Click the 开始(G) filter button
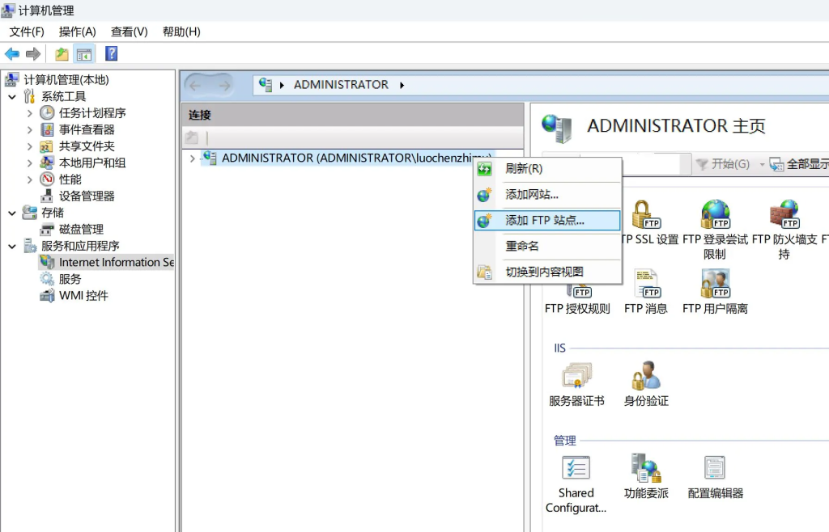The width and height of the screenshot is (829, 532). (x=723, y=164)
